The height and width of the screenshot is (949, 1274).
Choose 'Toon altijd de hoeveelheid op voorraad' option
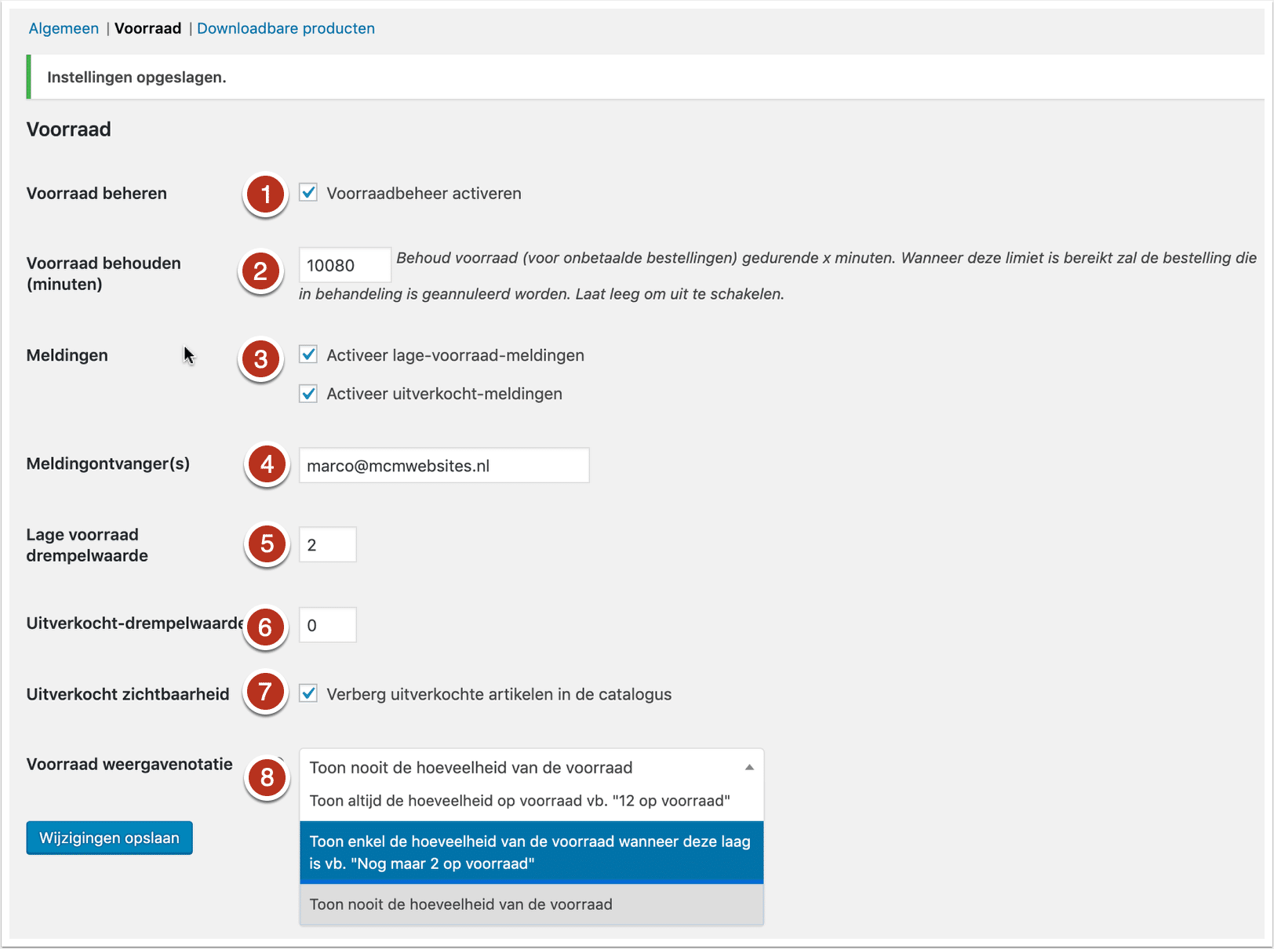pyautogui.click(x=531, y=801)
